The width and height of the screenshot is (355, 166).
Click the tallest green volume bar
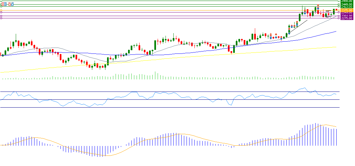click(155, 76)
